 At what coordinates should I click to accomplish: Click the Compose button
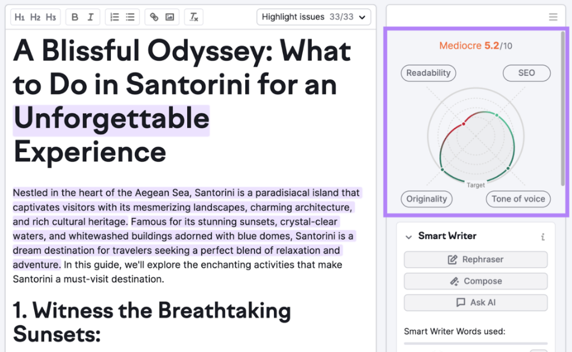coord(476,281)
